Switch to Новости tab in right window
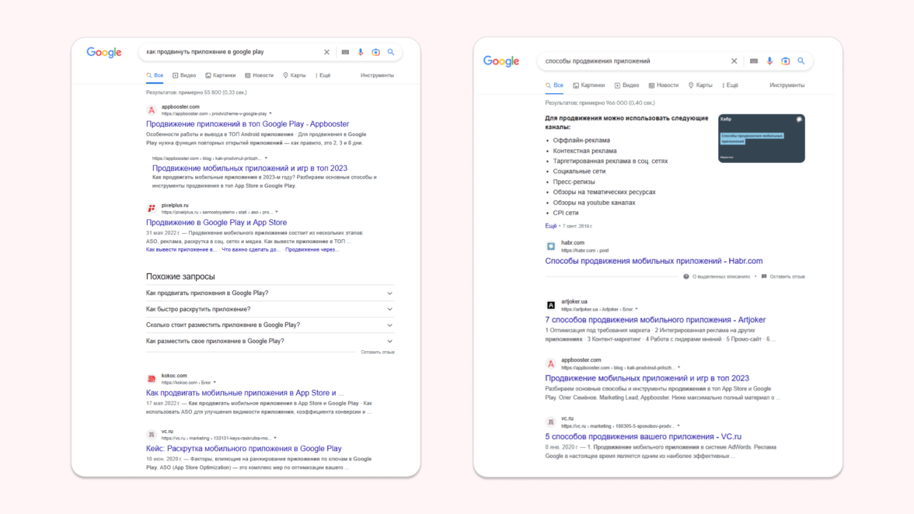Screen dimensions: 914x514 (664, 85)
